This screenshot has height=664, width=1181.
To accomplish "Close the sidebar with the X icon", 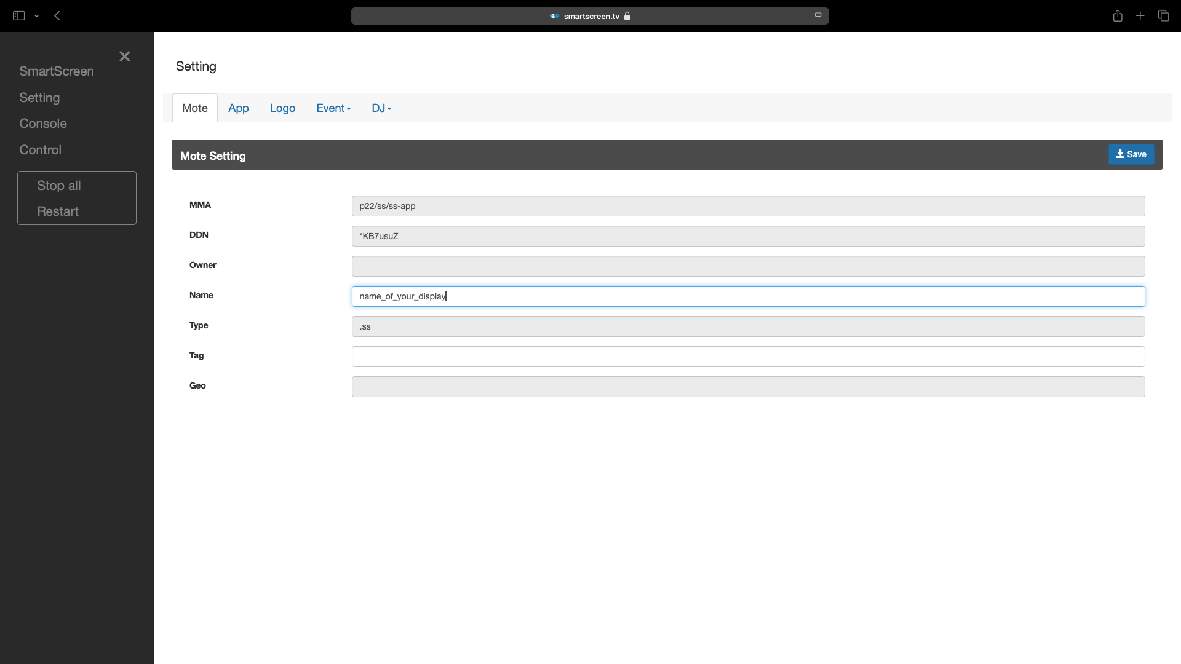I will pos(125,57).
